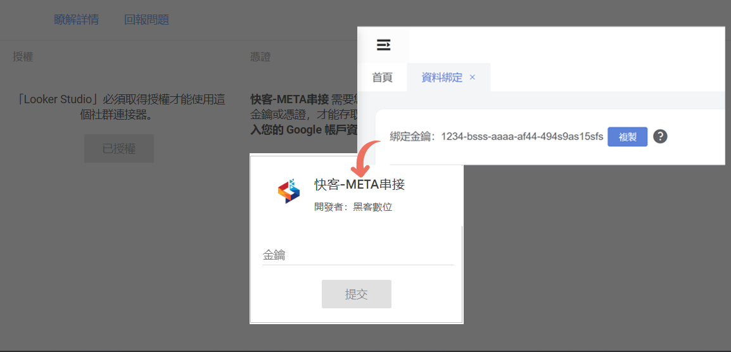Focus the 金鑰 input field
Screen dimensions: 731x352
point(358,255)
